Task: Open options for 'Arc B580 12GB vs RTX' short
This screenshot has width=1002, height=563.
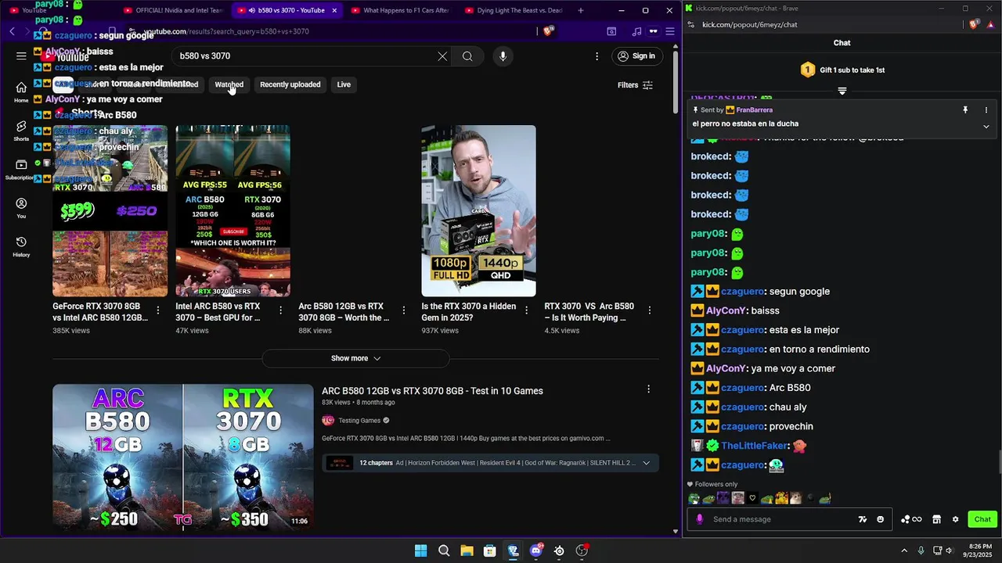Action: [x=404, y=310]
